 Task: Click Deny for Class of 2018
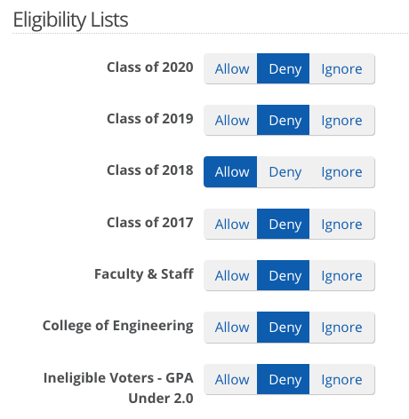pyautogui.click(x=284, y=172)
